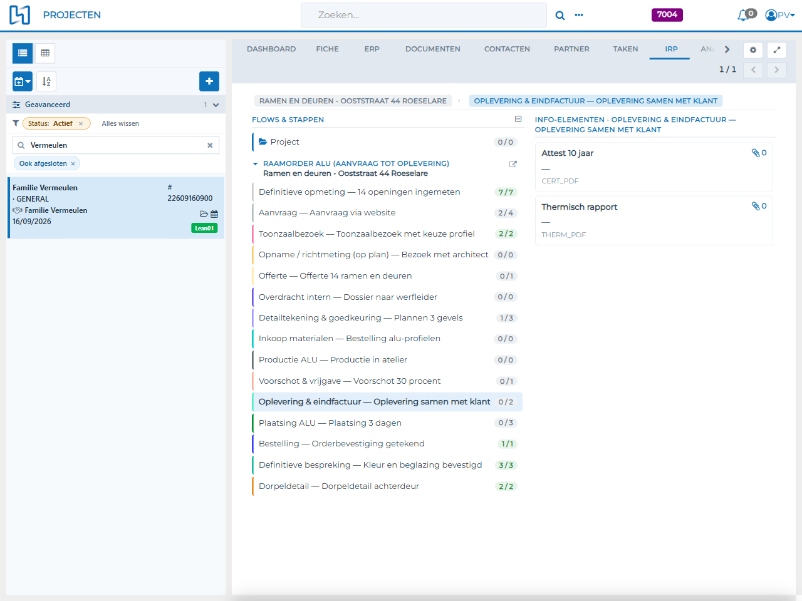Viewport: 802px width, 601px height.
Task: Open the TAKEN tab
Action: [625, 49]
